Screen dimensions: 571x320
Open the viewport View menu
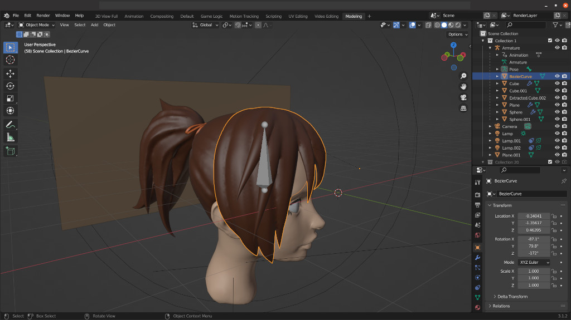[65, 25]
